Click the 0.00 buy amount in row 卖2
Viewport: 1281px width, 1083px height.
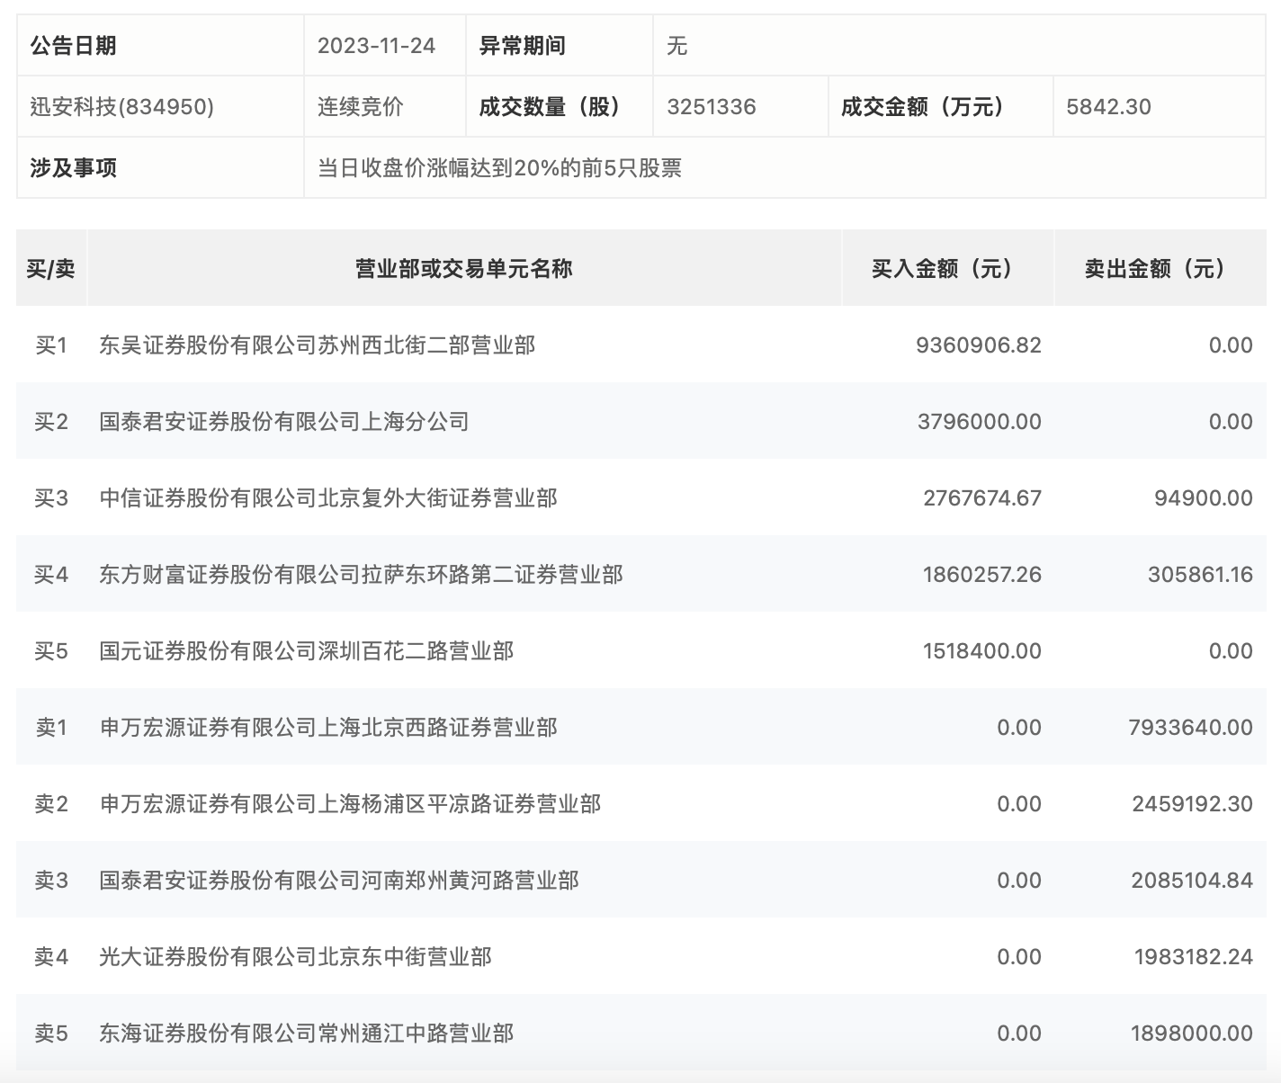(1019, 803)
